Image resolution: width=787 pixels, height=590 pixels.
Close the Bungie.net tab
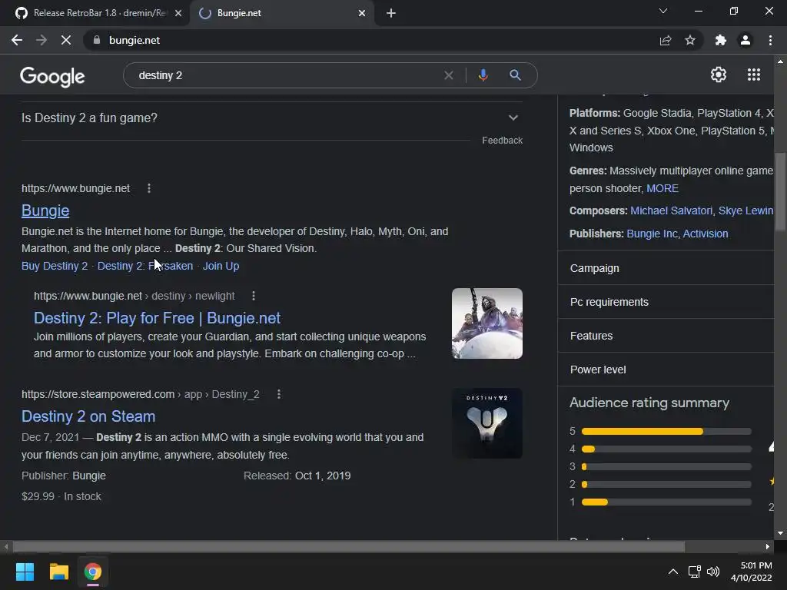pyautogui.click(x=362, y=13)
